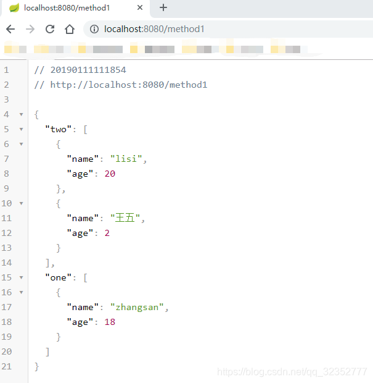The image size is (373, 383).
Task: Focus the address bar URL field
Action: pos(229,29)
